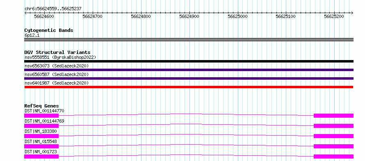Click left exon block of DST|NM_001144769
This screenshot has height=161, width=365.
click(41, 126)
